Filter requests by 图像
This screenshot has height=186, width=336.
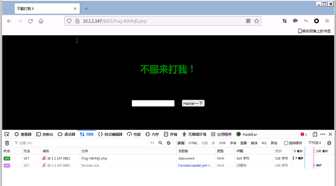[x=244, y=143]
